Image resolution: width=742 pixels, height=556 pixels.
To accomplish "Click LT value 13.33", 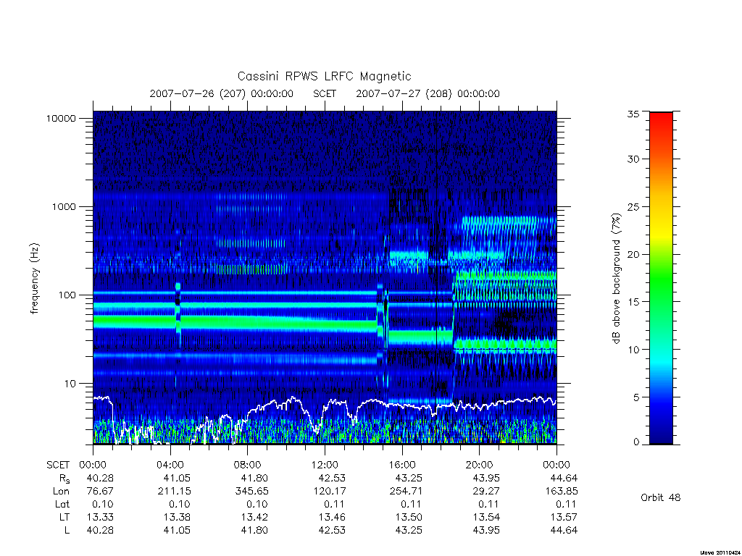I will [100, 518].
